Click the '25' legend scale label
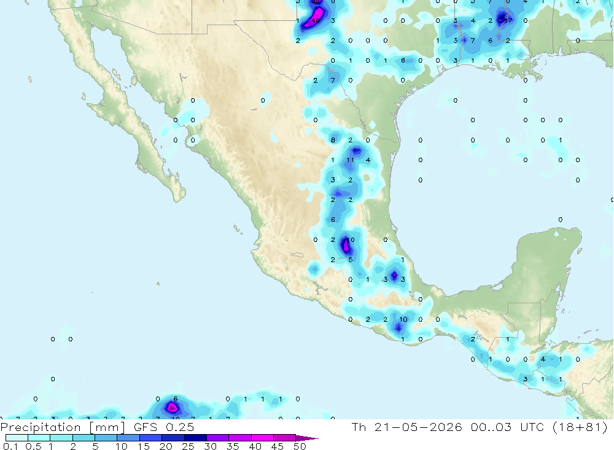Screen dimensions: 614x450 click(x=188, y=446)
